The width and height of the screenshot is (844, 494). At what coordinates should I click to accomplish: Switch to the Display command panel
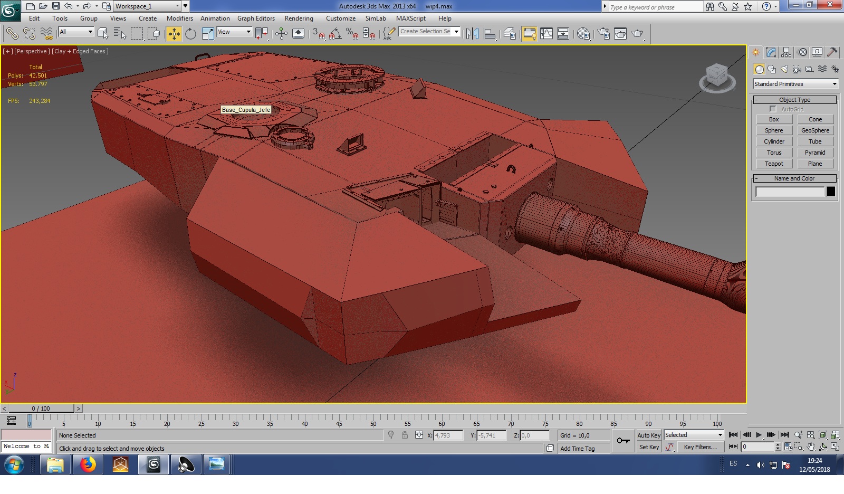click(x=817, y=52)
